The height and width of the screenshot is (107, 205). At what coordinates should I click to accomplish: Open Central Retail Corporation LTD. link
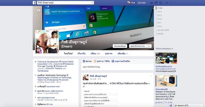(x=55, y=63)
